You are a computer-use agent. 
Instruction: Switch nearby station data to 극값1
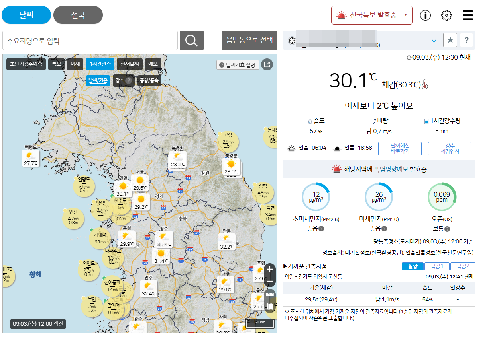(437, 266)
